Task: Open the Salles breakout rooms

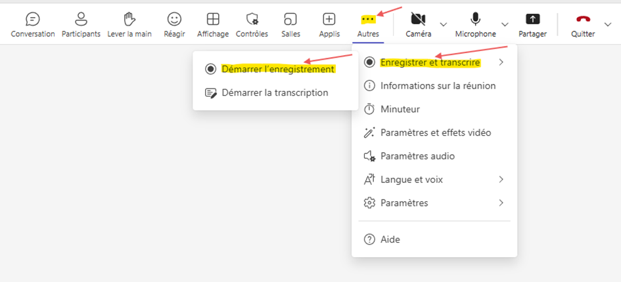Action: [x=290, y=18]
